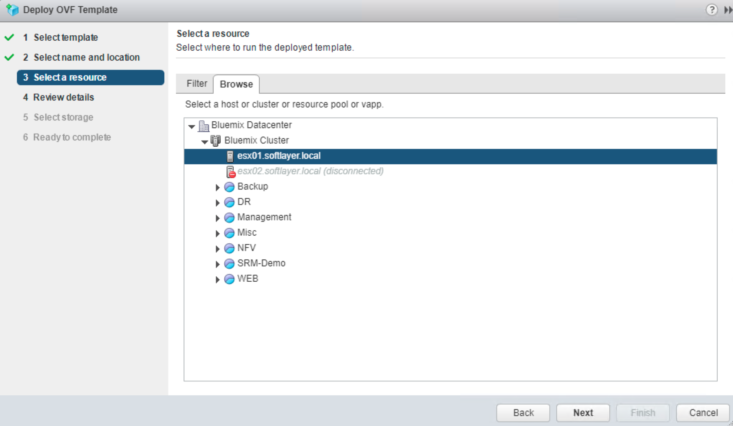Viewport: 733px width, 426px height.
Task: Click the esx01.softlayer.local host icon
Action: pos(230,156)
